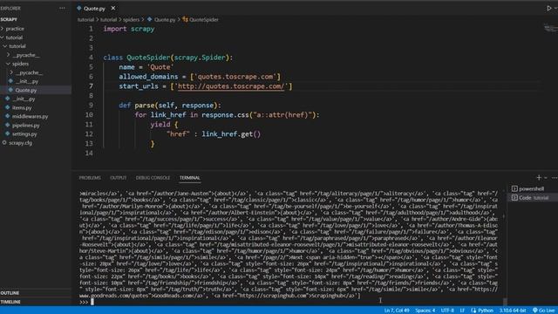Click the first 'tutorial' breadcrumb
The height and width of the screenshot is (314, 558).
85,19
